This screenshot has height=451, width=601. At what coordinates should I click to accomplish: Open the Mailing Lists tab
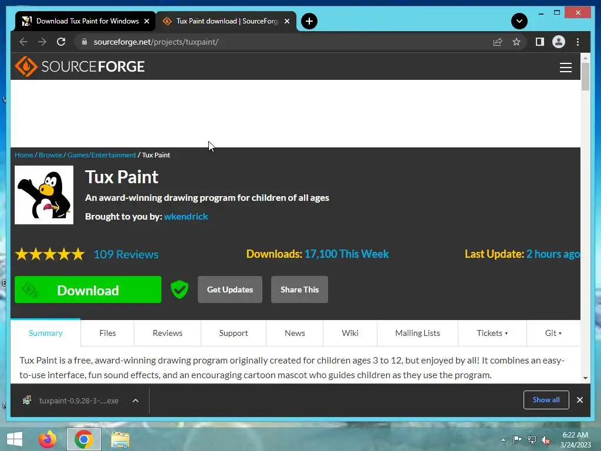pyautogui.click(x=417, y=333)
